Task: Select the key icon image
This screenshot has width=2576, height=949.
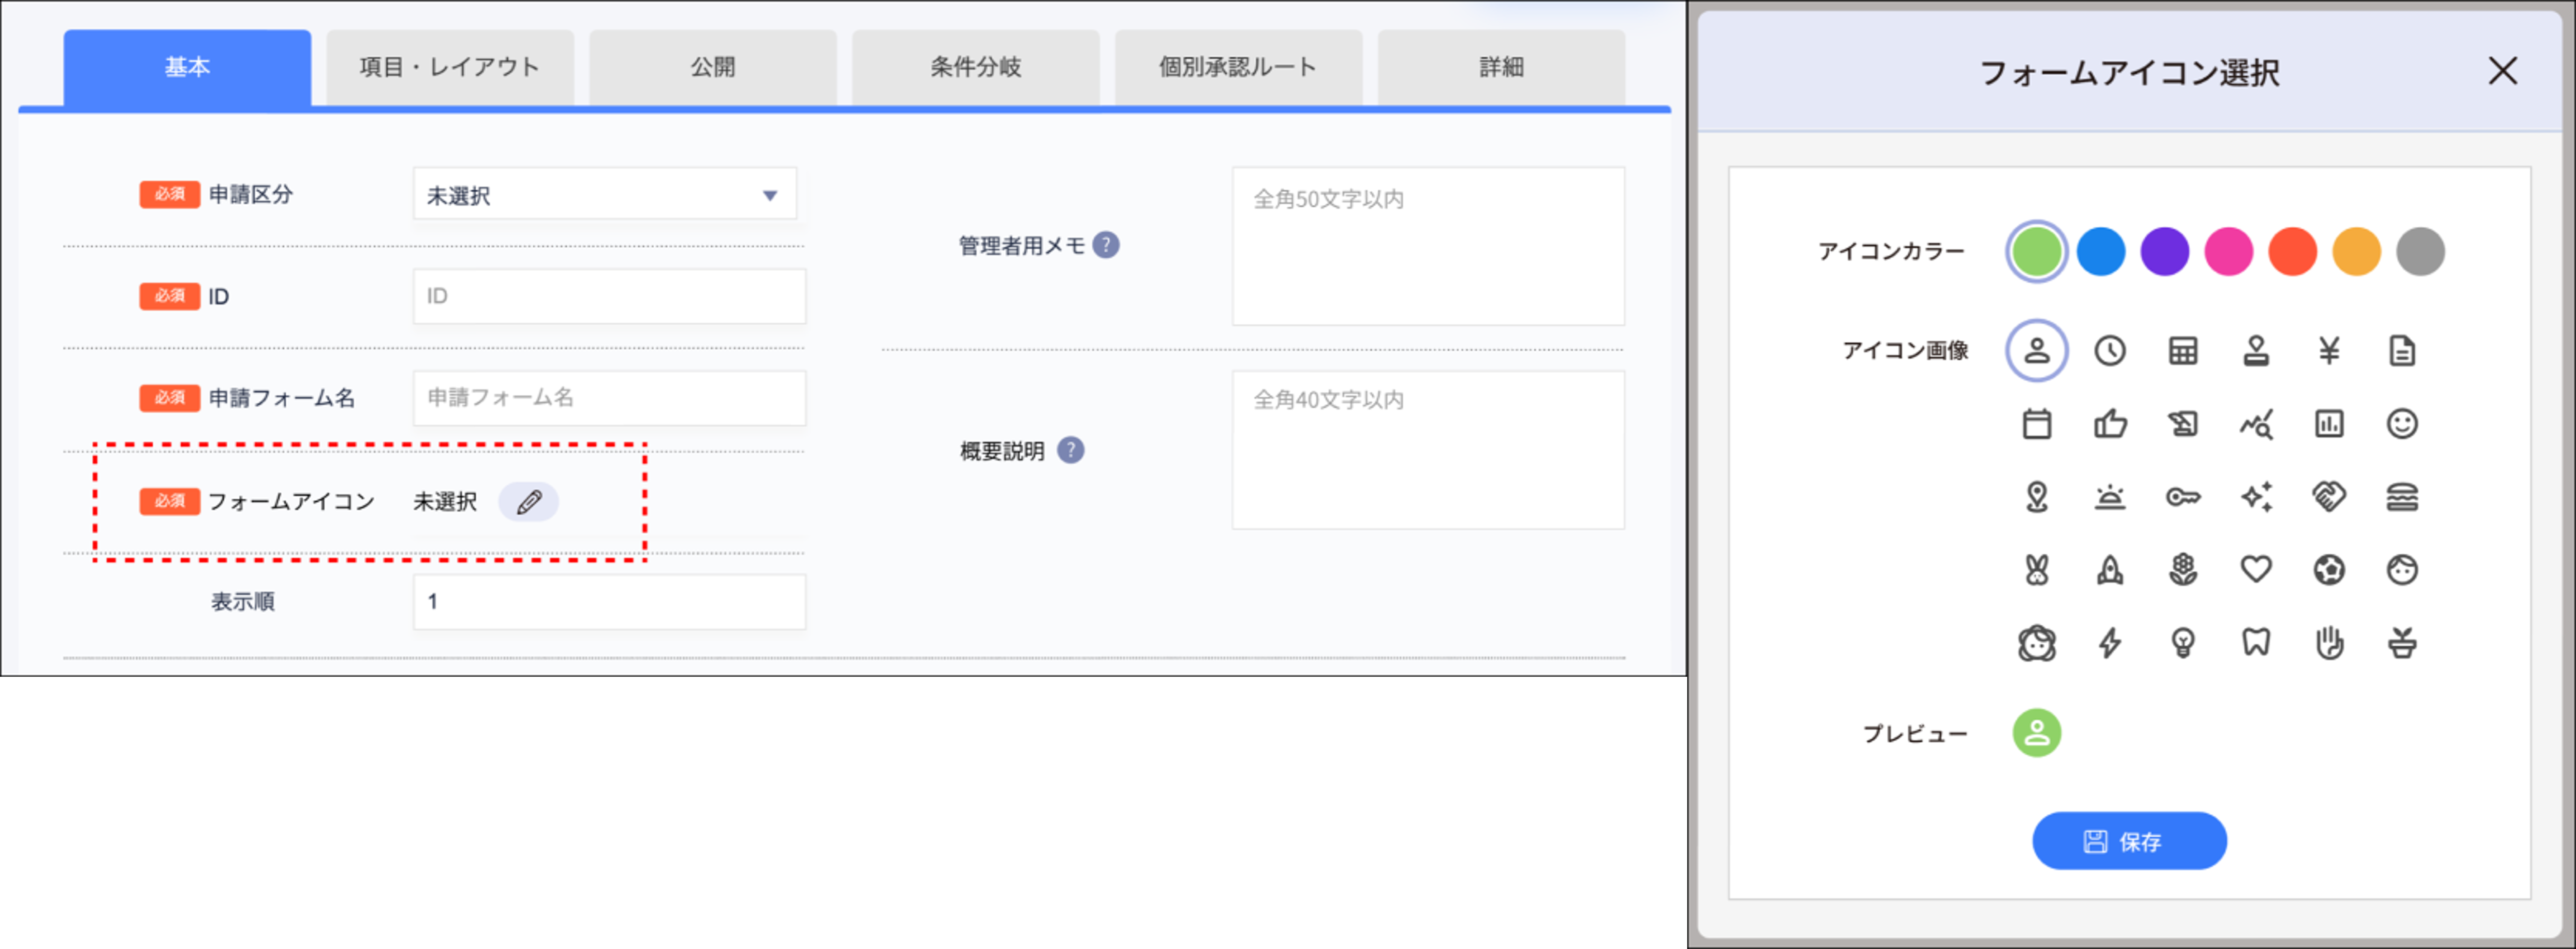Action: pos(2183,497)
